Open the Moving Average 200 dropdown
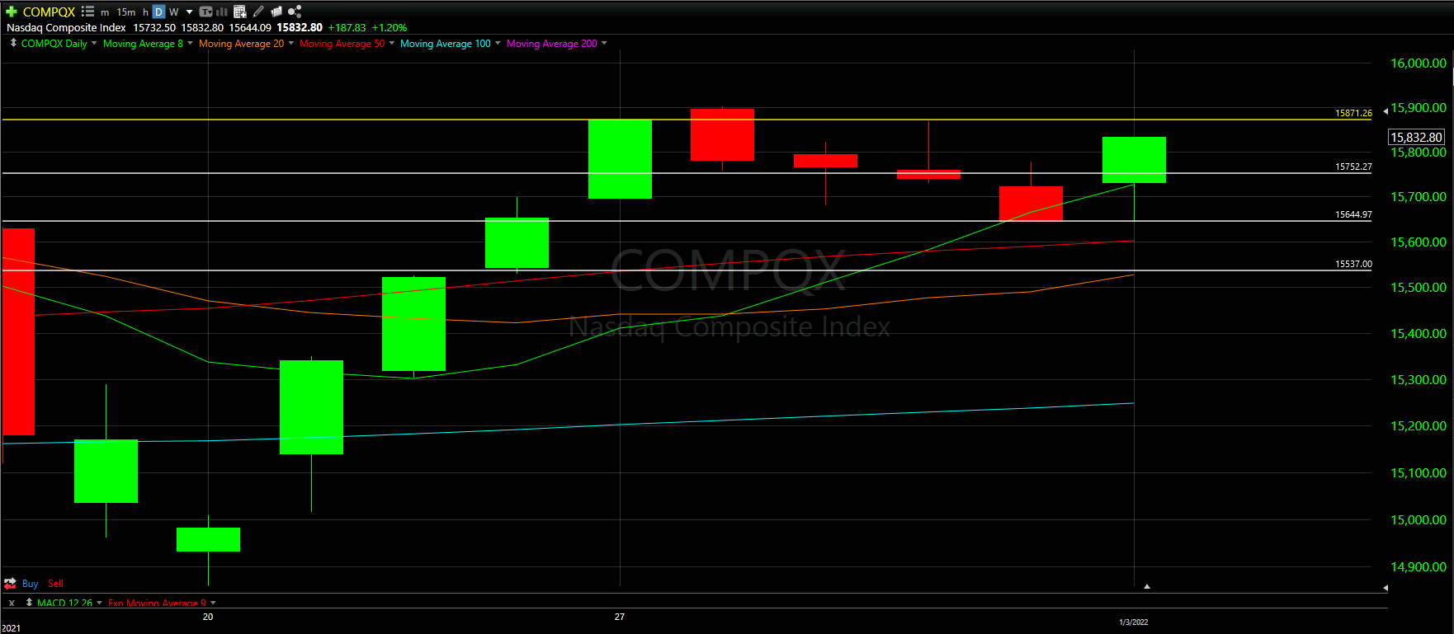Screen dimensions: 1454x634 604,44
